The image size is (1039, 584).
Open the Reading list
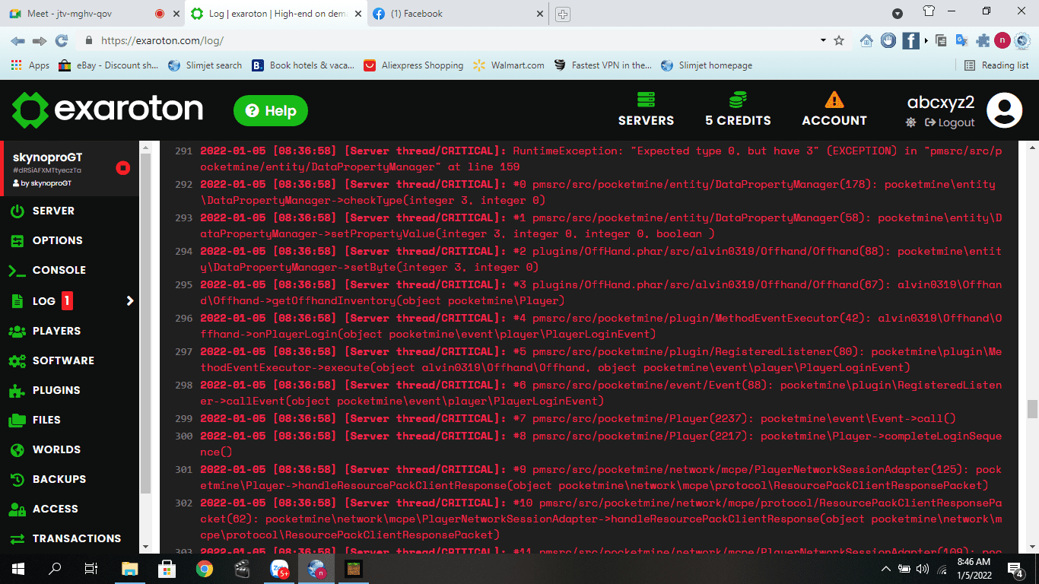(996, 65)
